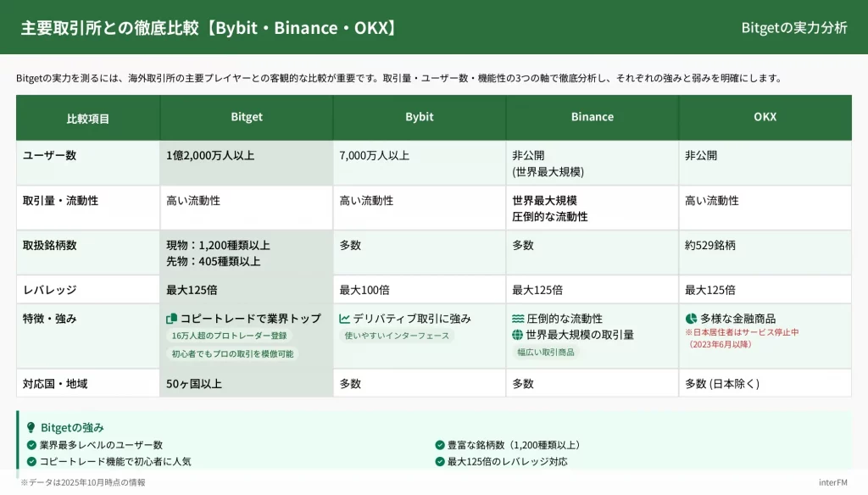Click the globe icon beside 世界最大規模の取引量
The width and height of the screenshot is (868, 495).
[518, 335]
